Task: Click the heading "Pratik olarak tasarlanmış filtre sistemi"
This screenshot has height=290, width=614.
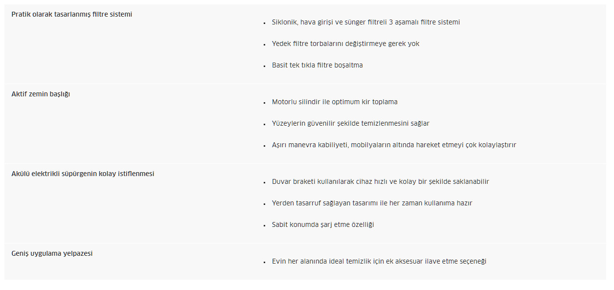Action: coord(72,14)
